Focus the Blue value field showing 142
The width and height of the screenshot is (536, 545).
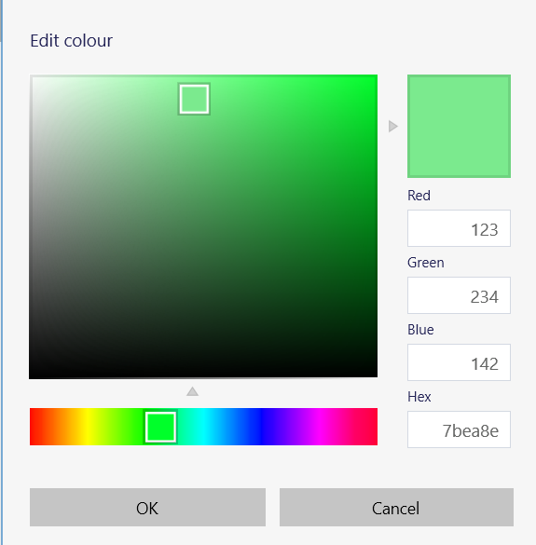tap(459, 362)
